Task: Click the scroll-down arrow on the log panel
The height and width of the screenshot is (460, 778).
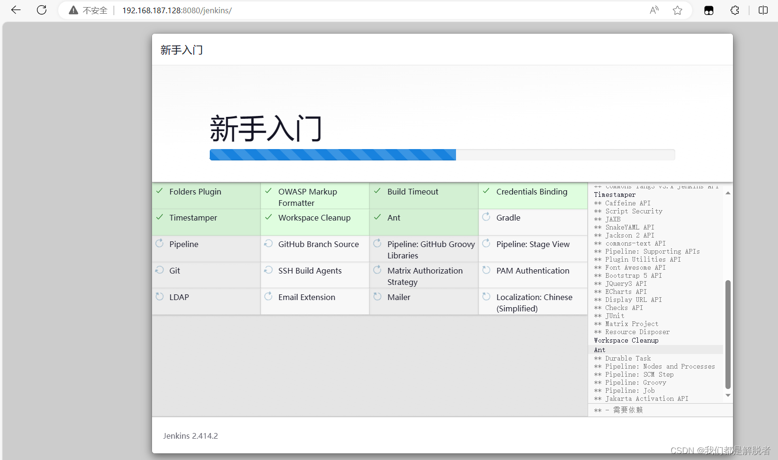Action: (x=728, y=395)
